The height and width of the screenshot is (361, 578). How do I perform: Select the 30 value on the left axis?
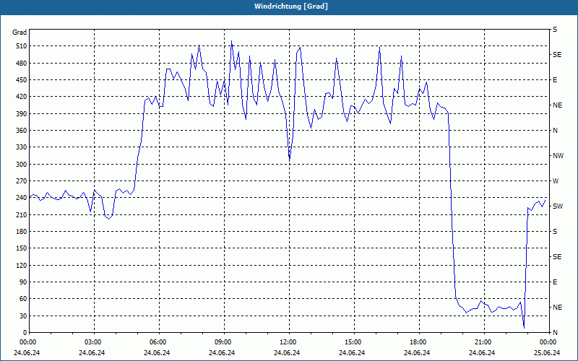pos(22,316)
